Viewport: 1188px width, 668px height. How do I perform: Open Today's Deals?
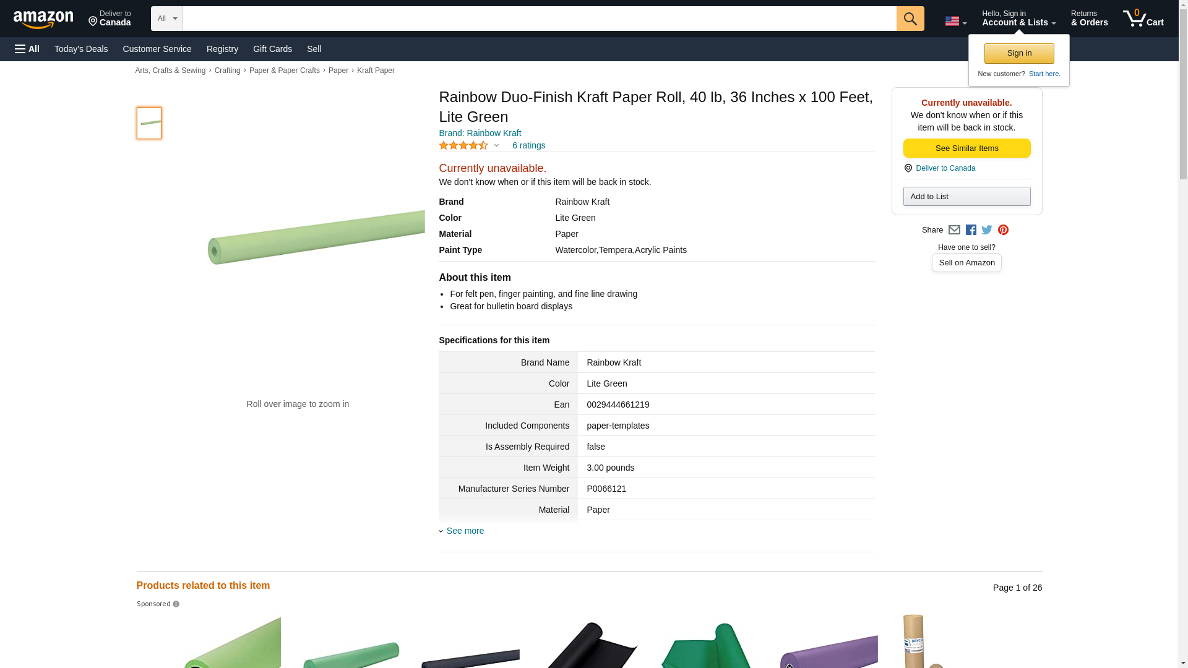[81, 49]
